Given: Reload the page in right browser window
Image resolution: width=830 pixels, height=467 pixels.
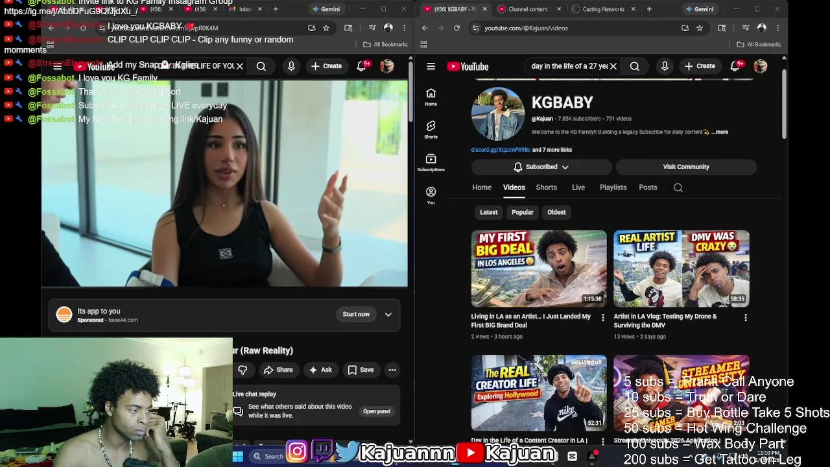Looking at the screenshot, I should [x=457, y=28].
